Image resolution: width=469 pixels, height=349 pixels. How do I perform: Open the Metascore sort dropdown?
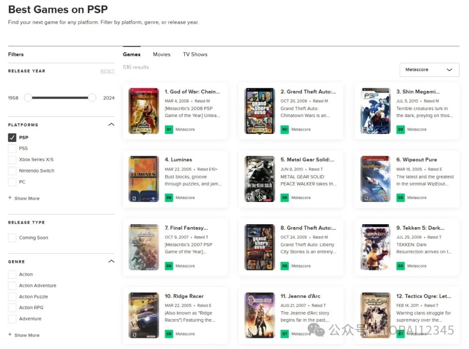(429, 69)
